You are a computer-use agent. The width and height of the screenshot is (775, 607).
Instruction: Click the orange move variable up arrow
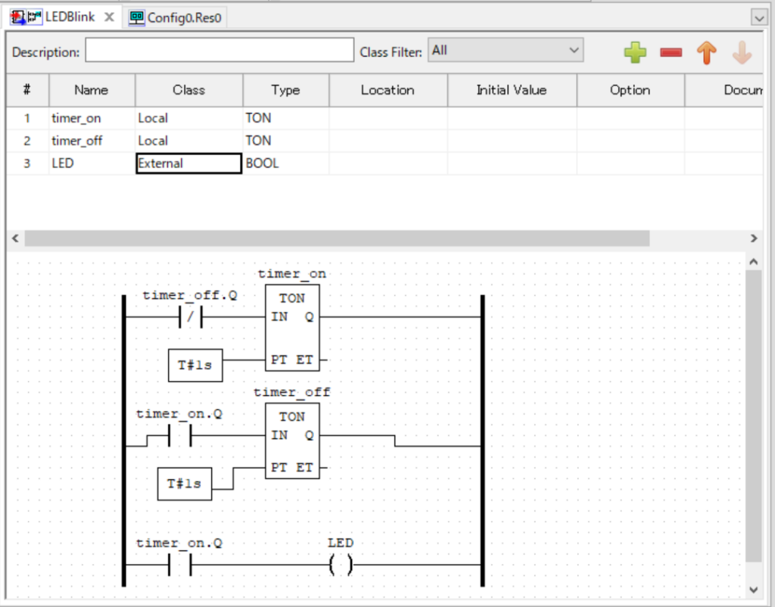click(706, 53)
